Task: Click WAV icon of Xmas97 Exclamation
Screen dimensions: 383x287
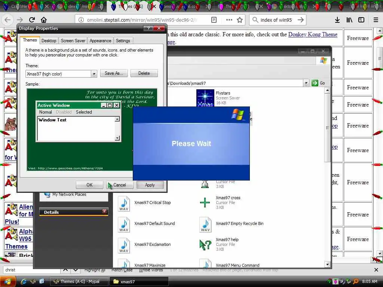Action: click(x=124, y=246)
